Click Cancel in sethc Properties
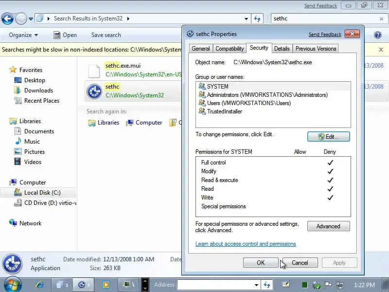 click(x=300, y=263)
